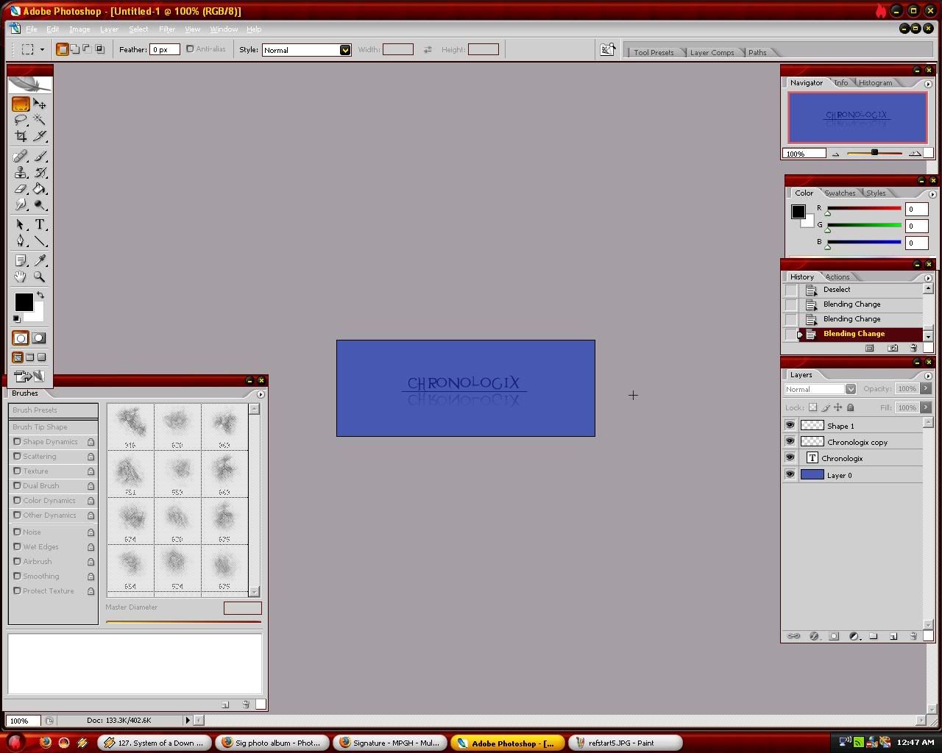Select the Eraser tool

click(x=21, y=189)
